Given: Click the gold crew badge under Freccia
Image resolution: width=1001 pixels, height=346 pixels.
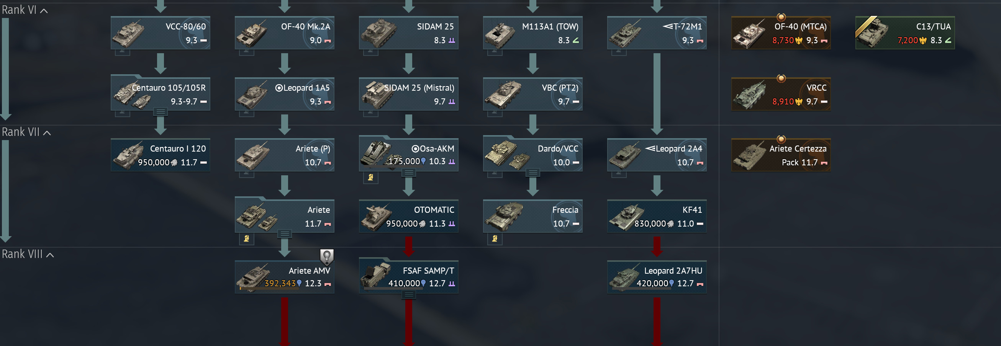Looking at the screenshot, I should tap(495, 239).
